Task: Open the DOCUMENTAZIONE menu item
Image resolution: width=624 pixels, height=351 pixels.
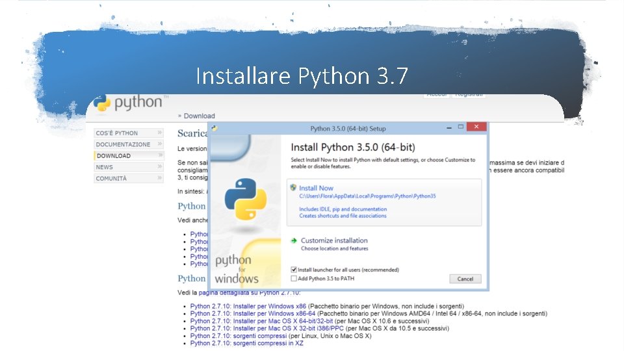Action: click(x=129, y=144)
